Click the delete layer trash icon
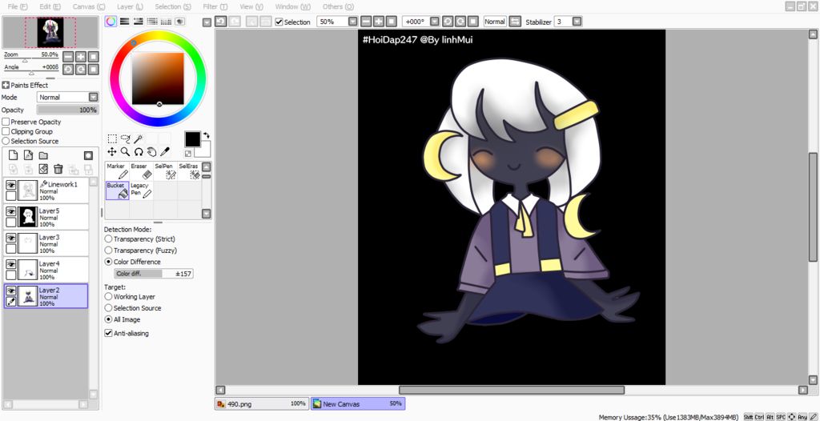Viewport: 820px width, 421px height. coord(58,169)
